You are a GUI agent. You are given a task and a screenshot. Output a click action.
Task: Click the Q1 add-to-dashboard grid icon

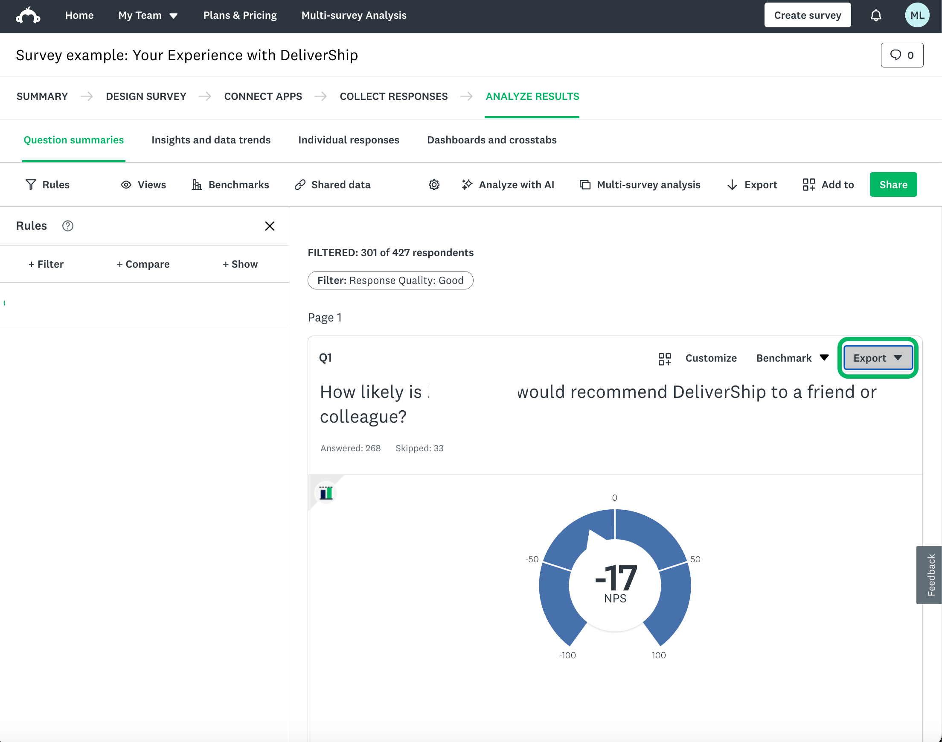664,358
